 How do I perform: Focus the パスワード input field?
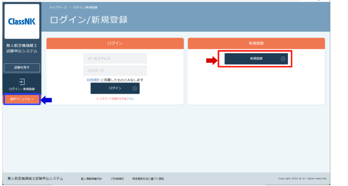[x=115, y=71]
